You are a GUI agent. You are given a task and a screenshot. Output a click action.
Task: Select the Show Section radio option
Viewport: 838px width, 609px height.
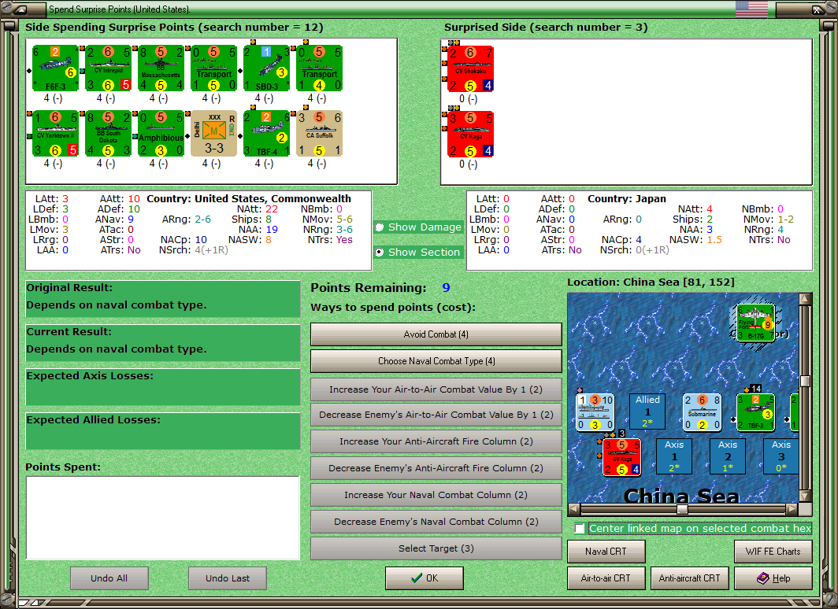point(418,252)
